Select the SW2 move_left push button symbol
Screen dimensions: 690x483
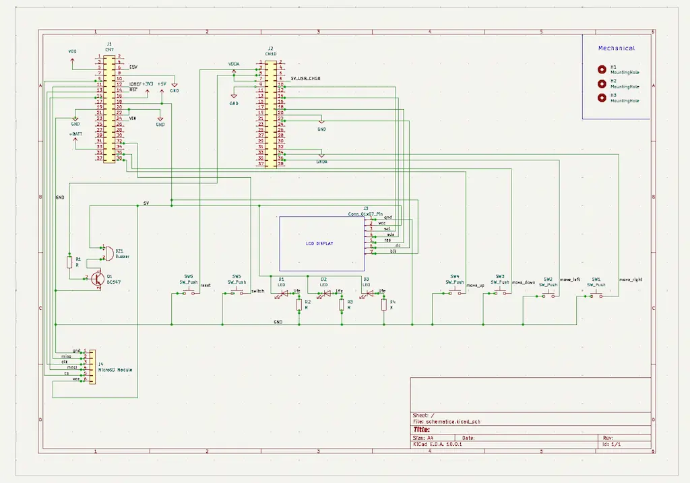coord(548,295)
